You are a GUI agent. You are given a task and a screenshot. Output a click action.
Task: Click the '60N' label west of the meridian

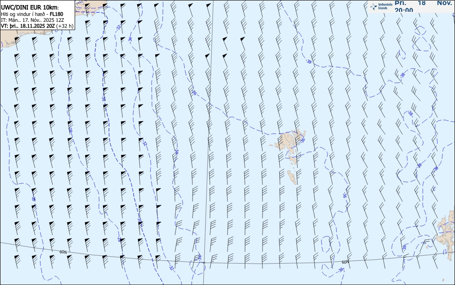[63, 252]
